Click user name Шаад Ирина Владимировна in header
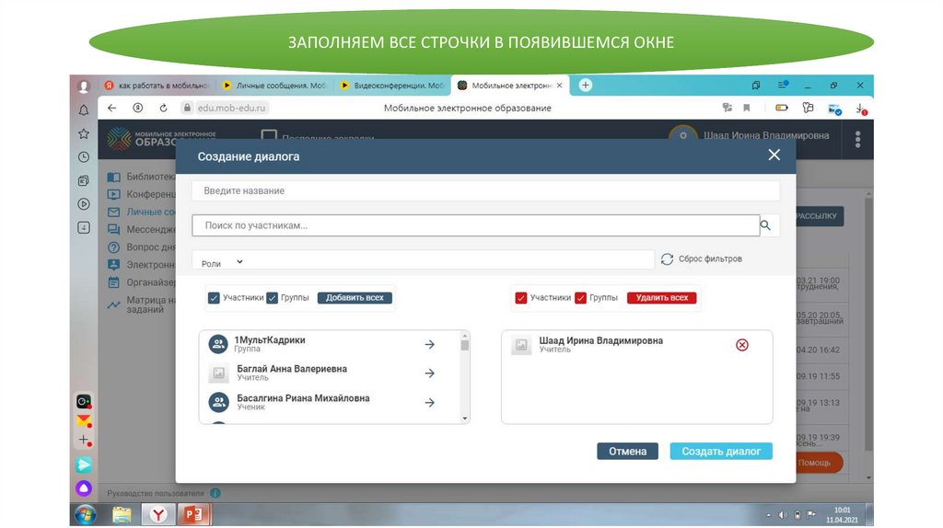943x528 pixels. [766, 136]
